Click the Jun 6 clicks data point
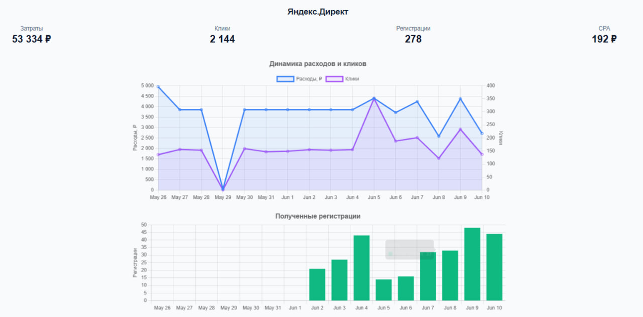The image size is (643, 317). pos(395,141)
